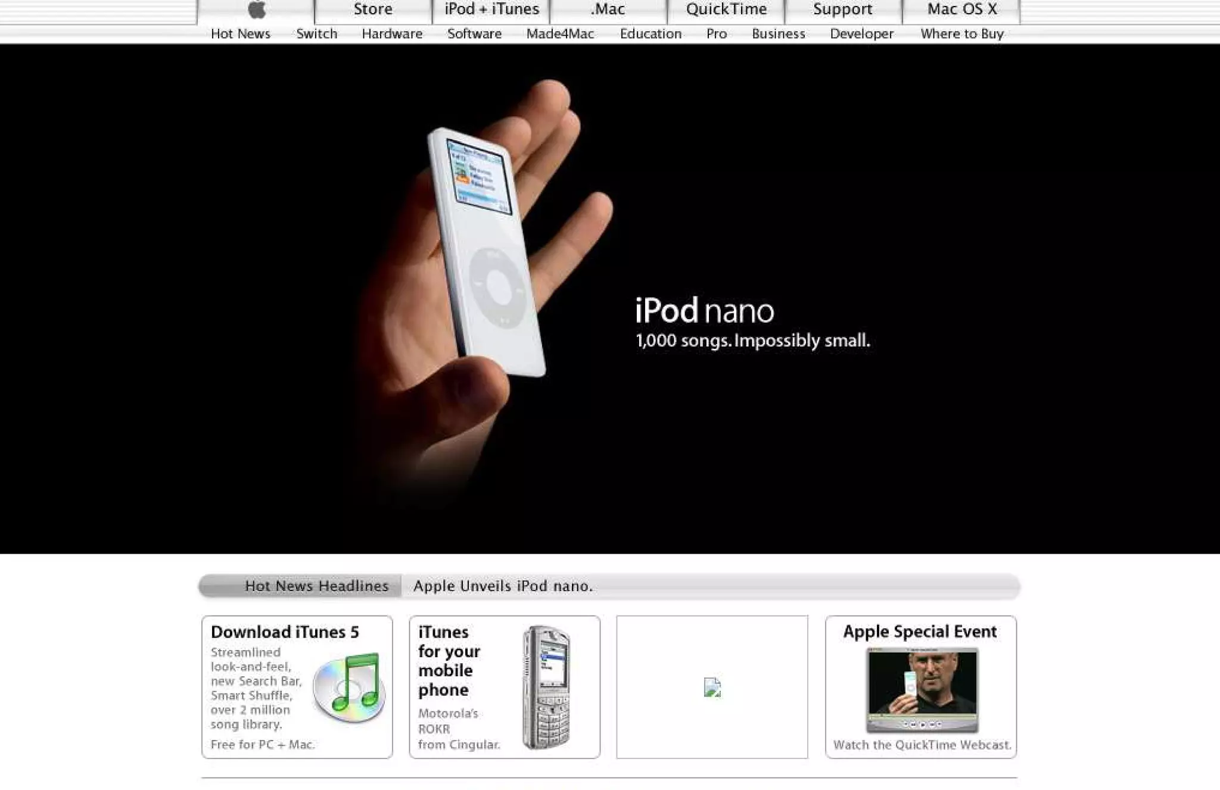Click the iPod nano product image
1220x790 pixels.
(485, 252)
